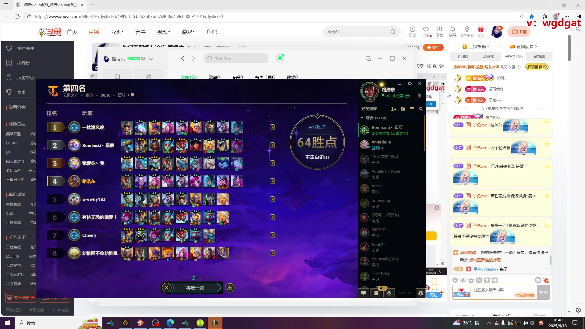This screenshot has height=329, width=585.
Task: Toggle the red danmaku effects icon in chat
Action: coord(546,280)
